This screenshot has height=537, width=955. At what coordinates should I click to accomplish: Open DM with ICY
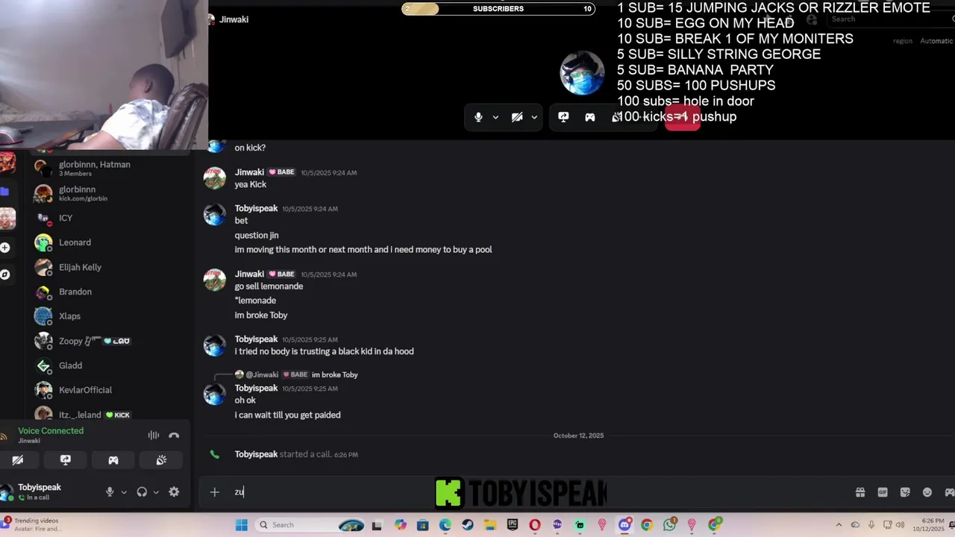[110, 218]
